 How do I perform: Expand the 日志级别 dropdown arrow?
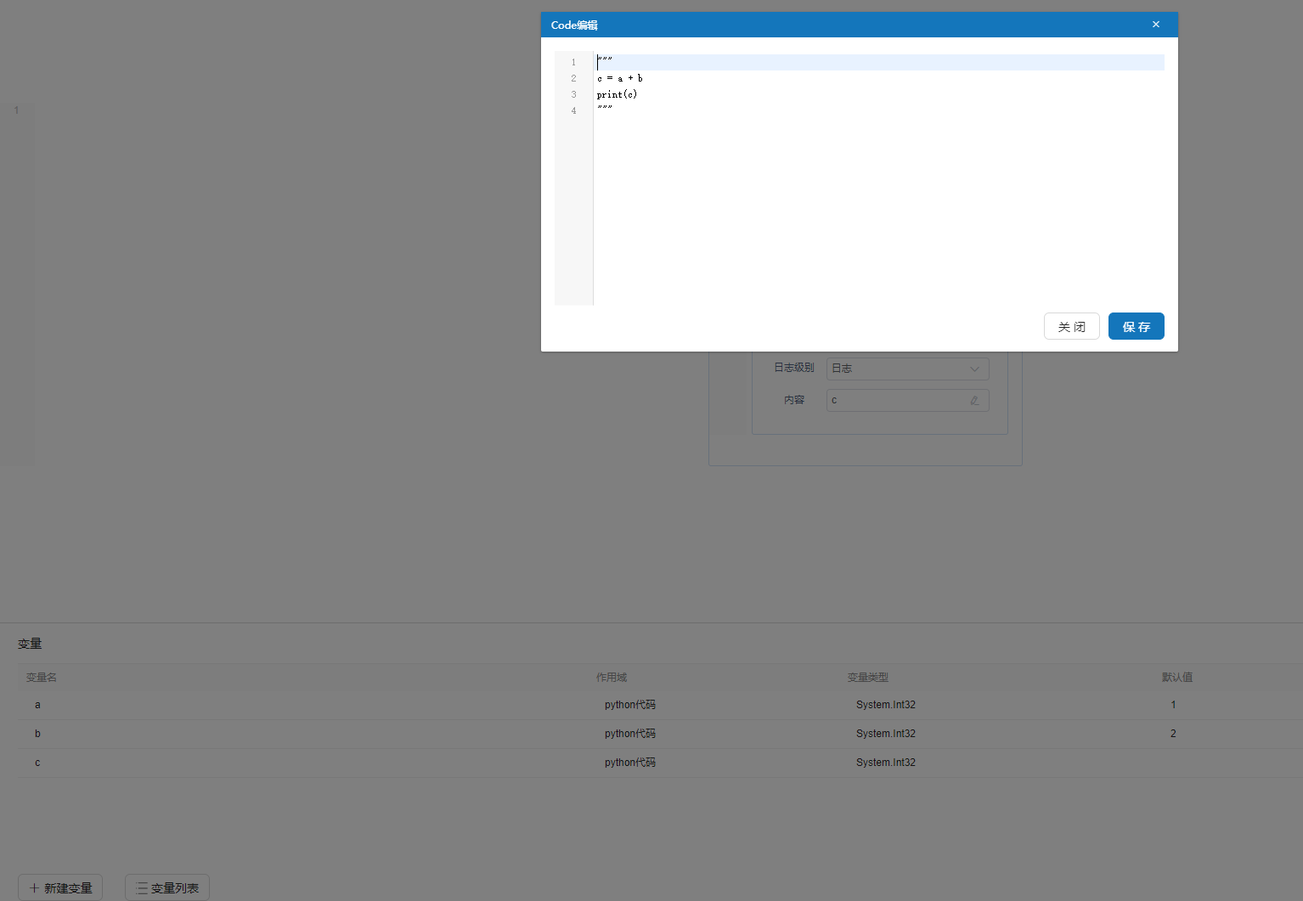[x=974, y=369]
